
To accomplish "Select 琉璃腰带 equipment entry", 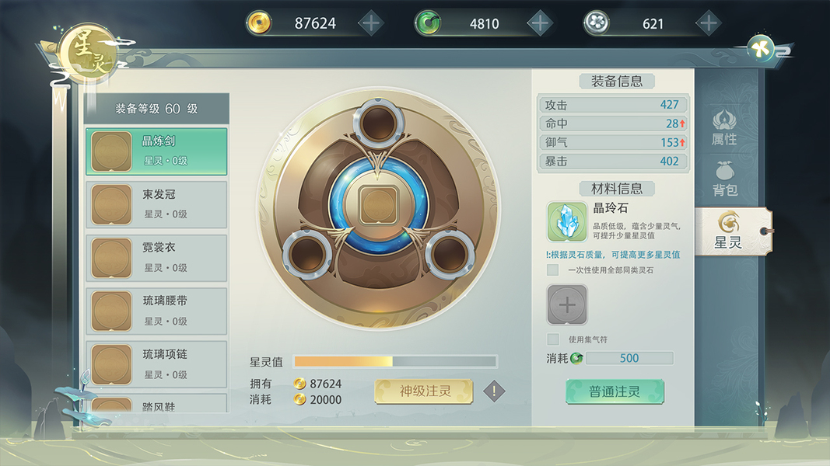I will [x=156, y=311].
